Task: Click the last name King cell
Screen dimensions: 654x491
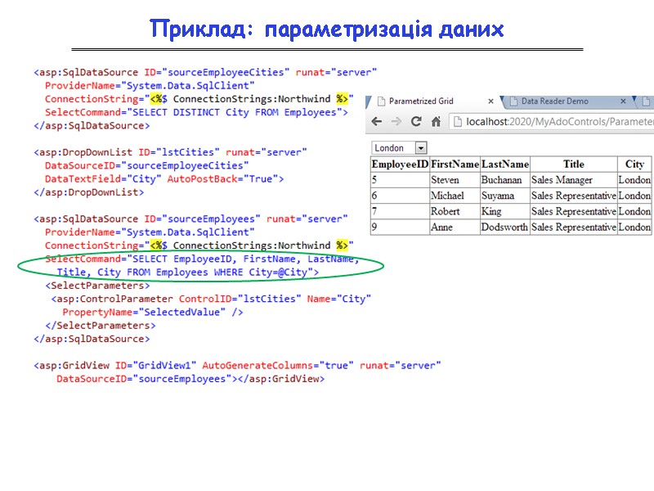Action: (x=505, y=211)
